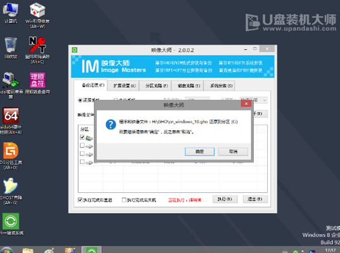Viewport: 340px width, 253px height.
Task: Check the second partition row checkbox
Action: click(82, 145)
